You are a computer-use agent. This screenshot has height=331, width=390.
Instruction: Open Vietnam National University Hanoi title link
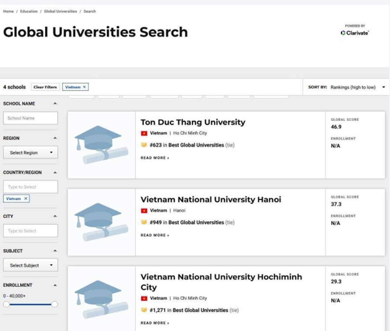[211, 200]
